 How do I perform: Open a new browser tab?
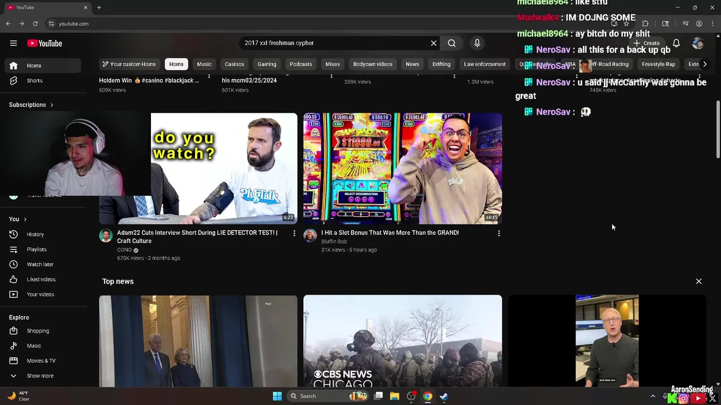coord(99,7)
